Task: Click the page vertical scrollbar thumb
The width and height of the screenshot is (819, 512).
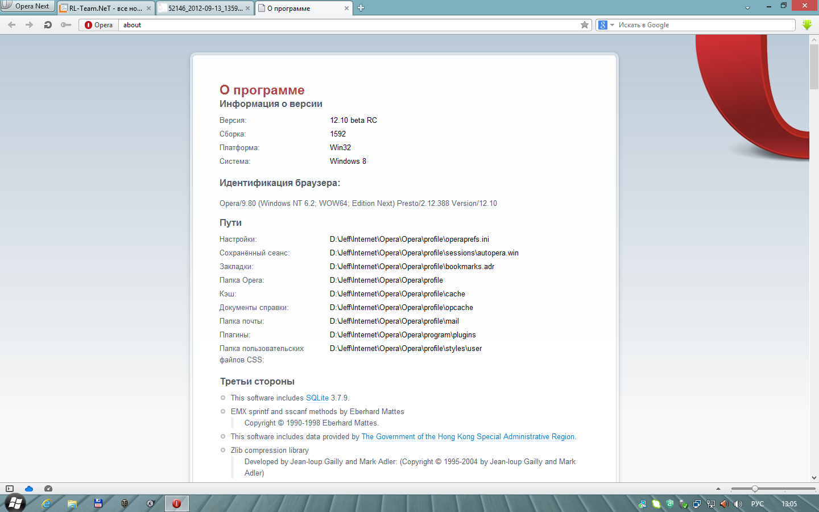Action: [x=814, y=67]
